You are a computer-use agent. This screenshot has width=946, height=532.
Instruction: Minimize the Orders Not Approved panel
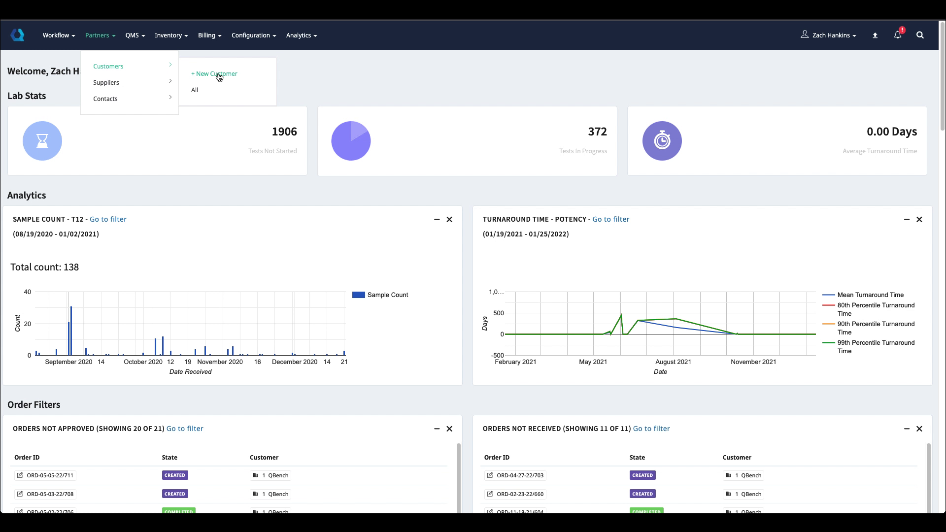(x=437, y=429)
